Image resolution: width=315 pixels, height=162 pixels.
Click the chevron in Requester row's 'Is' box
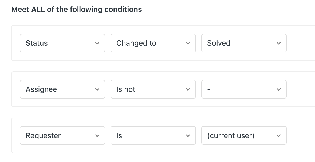188,136
